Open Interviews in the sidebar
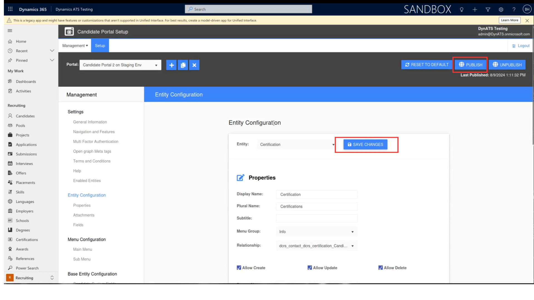534x300 pixels. coord(24,164)
